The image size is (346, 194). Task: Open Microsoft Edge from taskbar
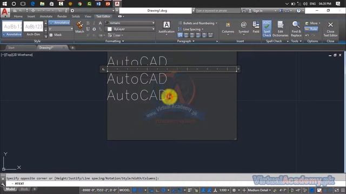coord(32,4)
